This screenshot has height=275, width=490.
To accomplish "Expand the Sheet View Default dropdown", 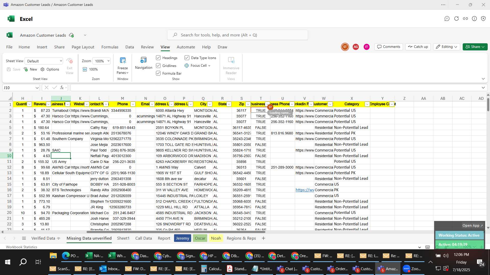I will coord(44,61).
